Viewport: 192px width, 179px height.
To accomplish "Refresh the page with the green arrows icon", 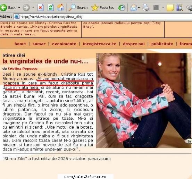I will [x=51, y=8].
